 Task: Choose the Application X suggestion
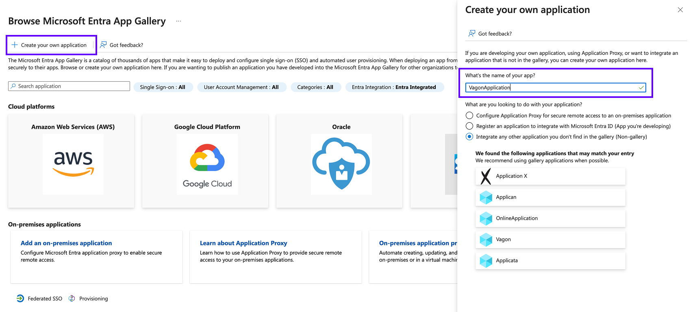pos(550,176)
